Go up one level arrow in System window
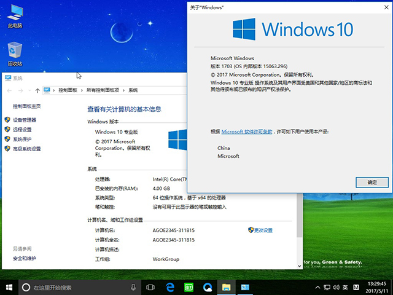Viewport: 393px width, 295px height. 37,90
